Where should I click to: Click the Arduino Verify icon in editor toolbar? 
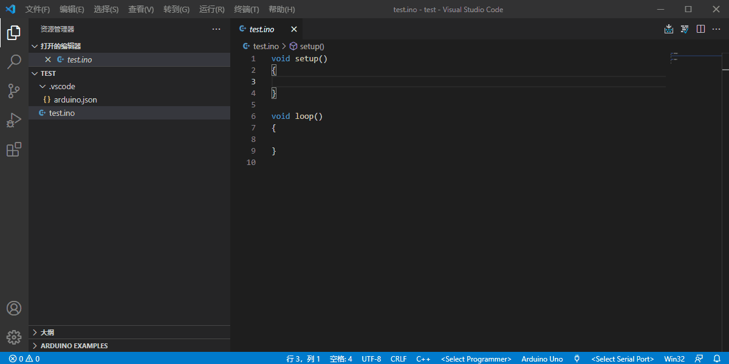coord(685,29)
